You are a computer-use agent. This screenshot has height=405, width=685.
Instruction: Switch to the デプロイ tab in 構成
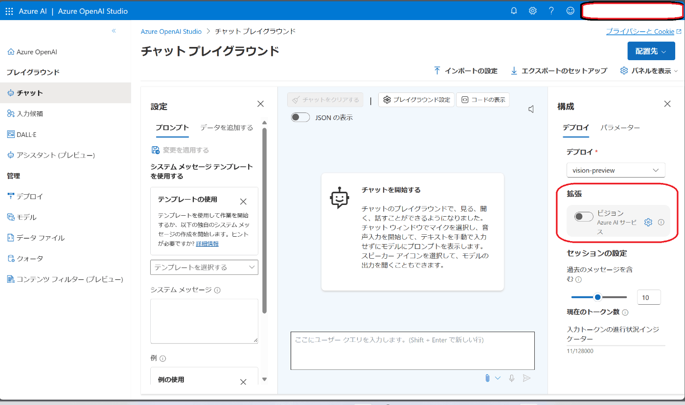coord(576,127)
